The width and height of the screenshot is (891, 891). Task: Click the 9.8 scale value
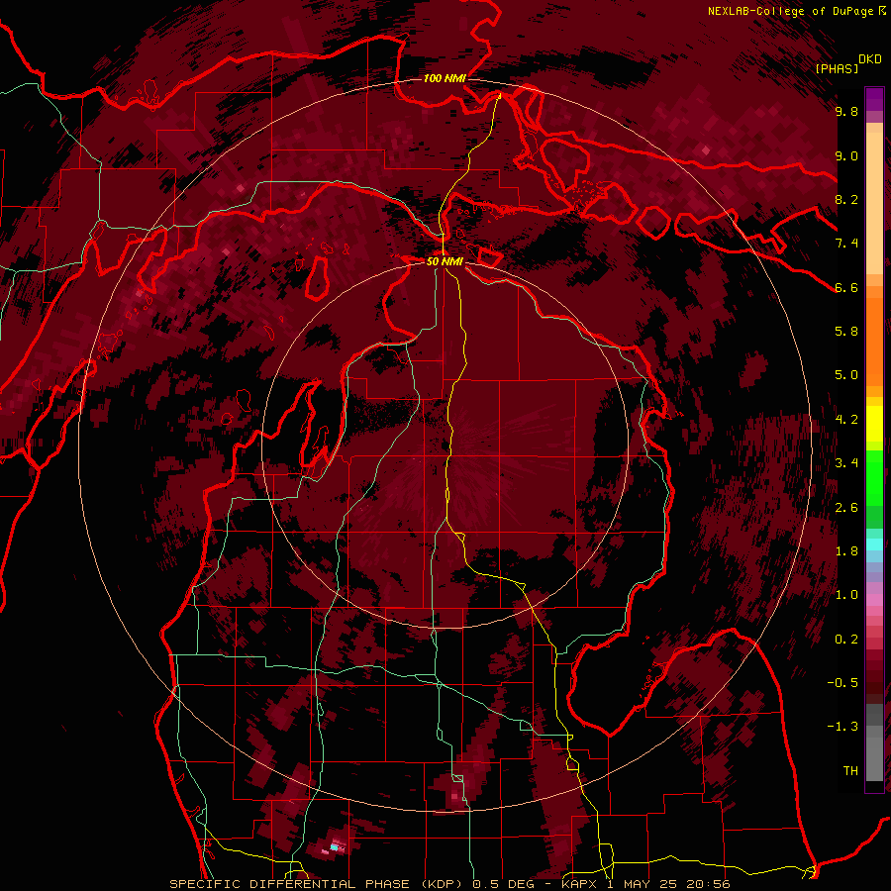click(x=846, y=111)
